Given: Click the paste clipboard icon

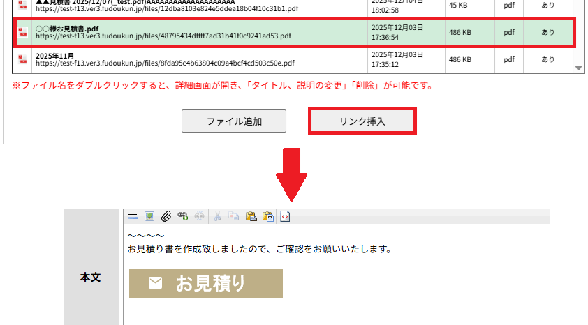Looking at the screenshot, I should [251, 217].
